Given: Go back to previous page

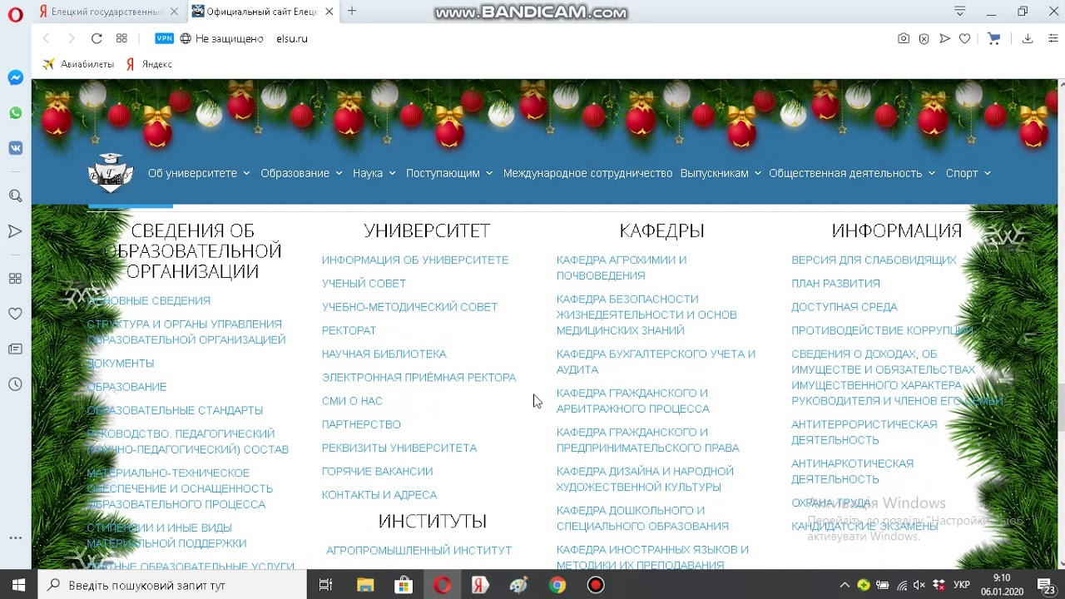Looking at the screenshot, I should click(47, 38).
